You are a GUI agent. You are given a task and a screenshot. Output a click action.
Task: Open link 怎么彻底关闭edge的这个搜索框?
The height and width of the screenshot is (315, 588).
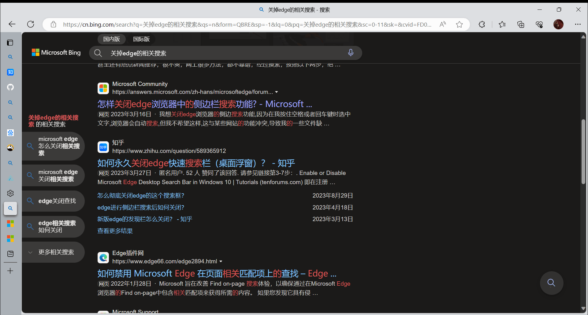[141, 195]
